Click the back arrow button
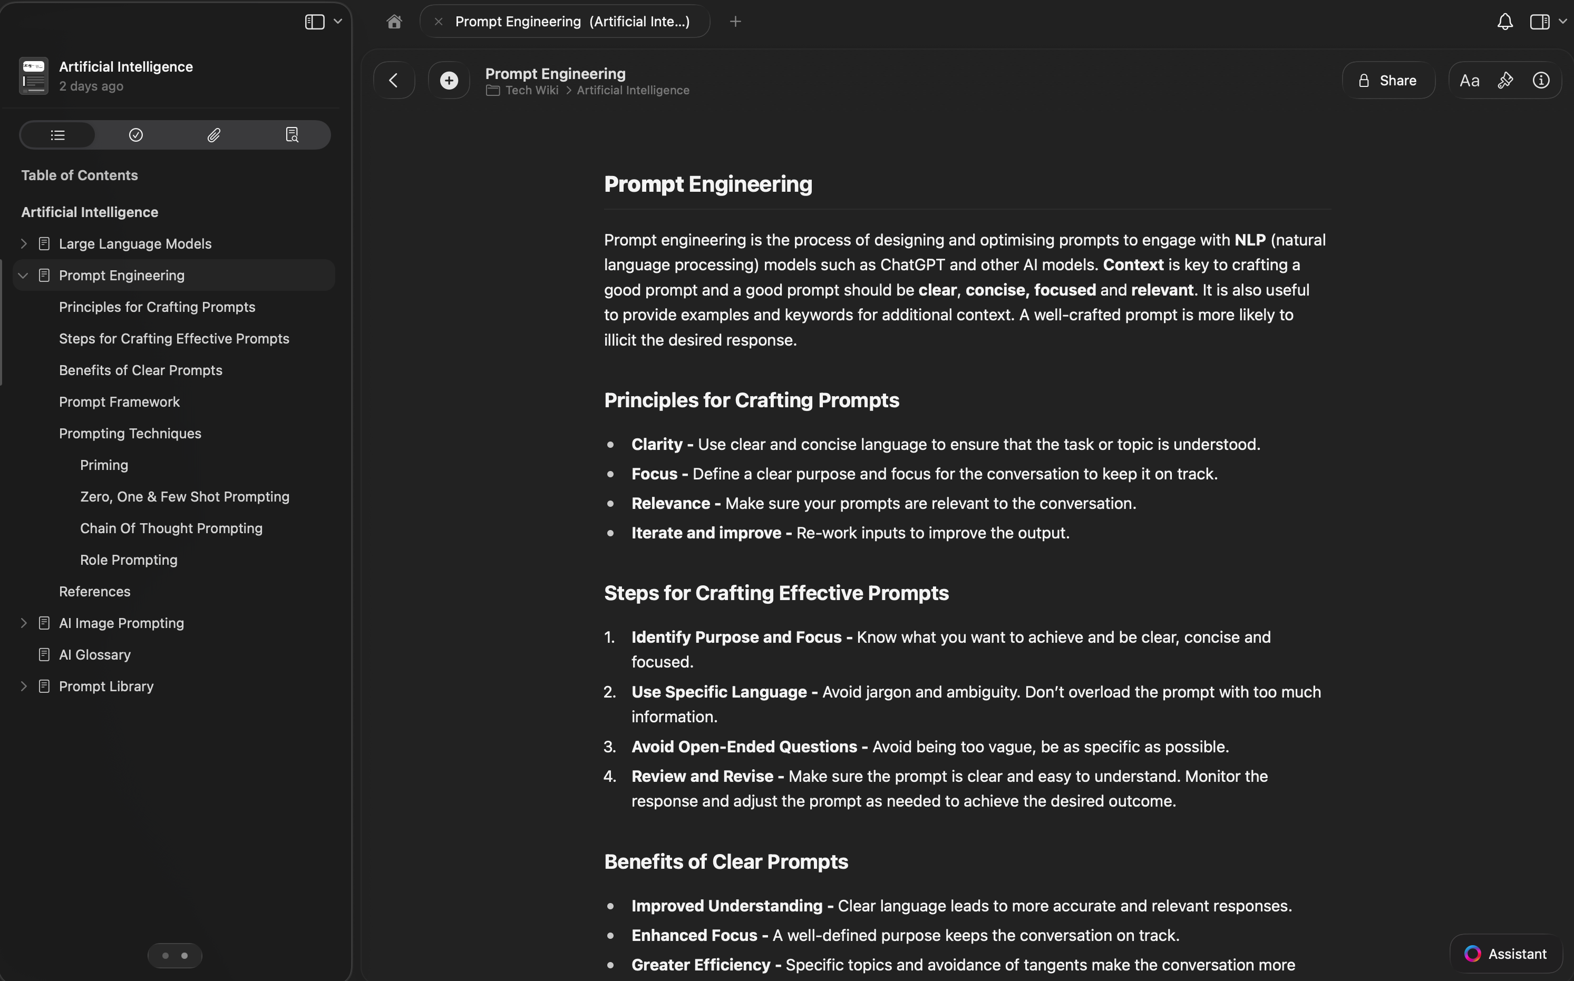The height and width of the screenshot is (981, 1574). coord(394,81)
